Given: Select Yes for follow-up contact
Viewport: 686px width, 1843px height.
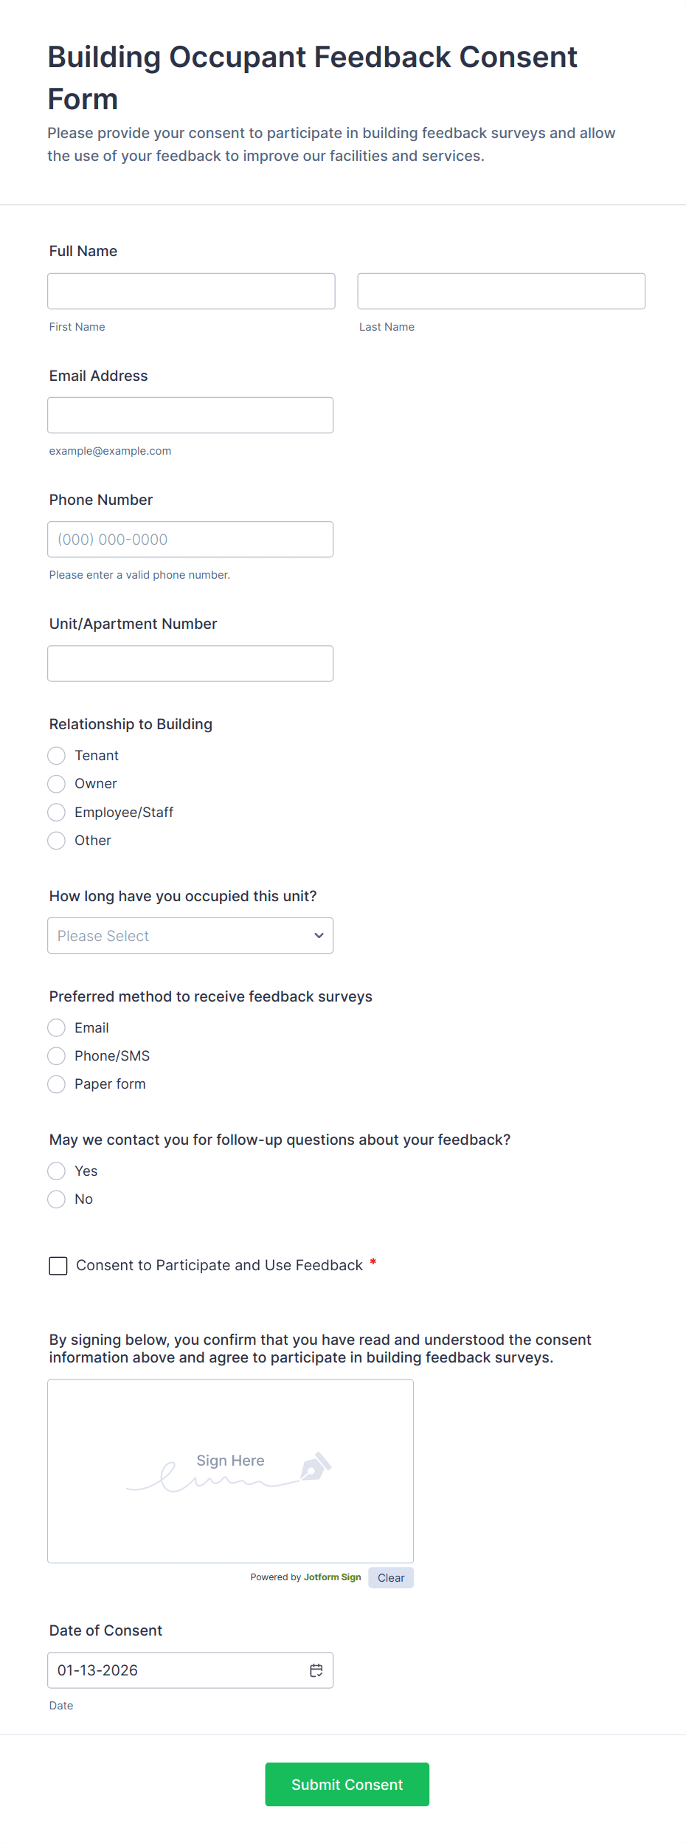Looking at the screenshot, I should [56, 1171].
